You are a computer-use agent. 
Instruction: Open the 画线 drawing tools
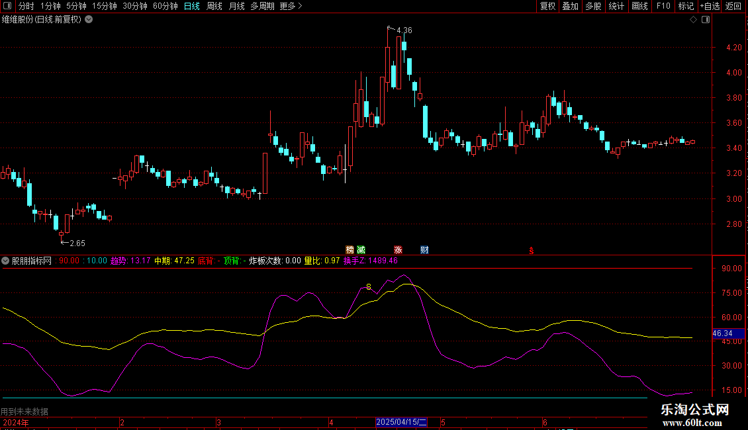click(x=639, y=6)
